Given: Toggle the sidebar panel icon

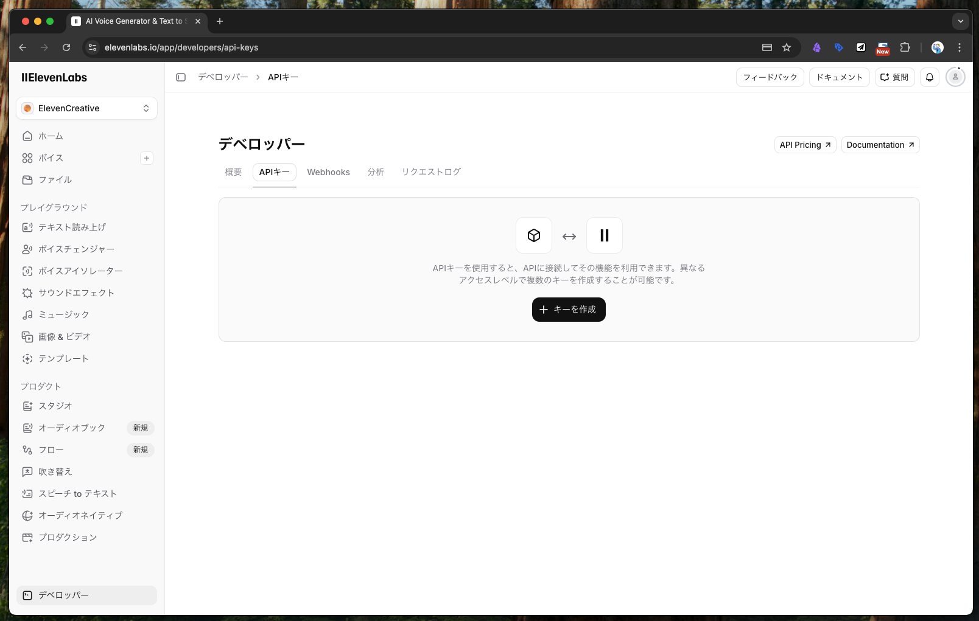Looking at the screenshot, I should click(x=181, y=77).
